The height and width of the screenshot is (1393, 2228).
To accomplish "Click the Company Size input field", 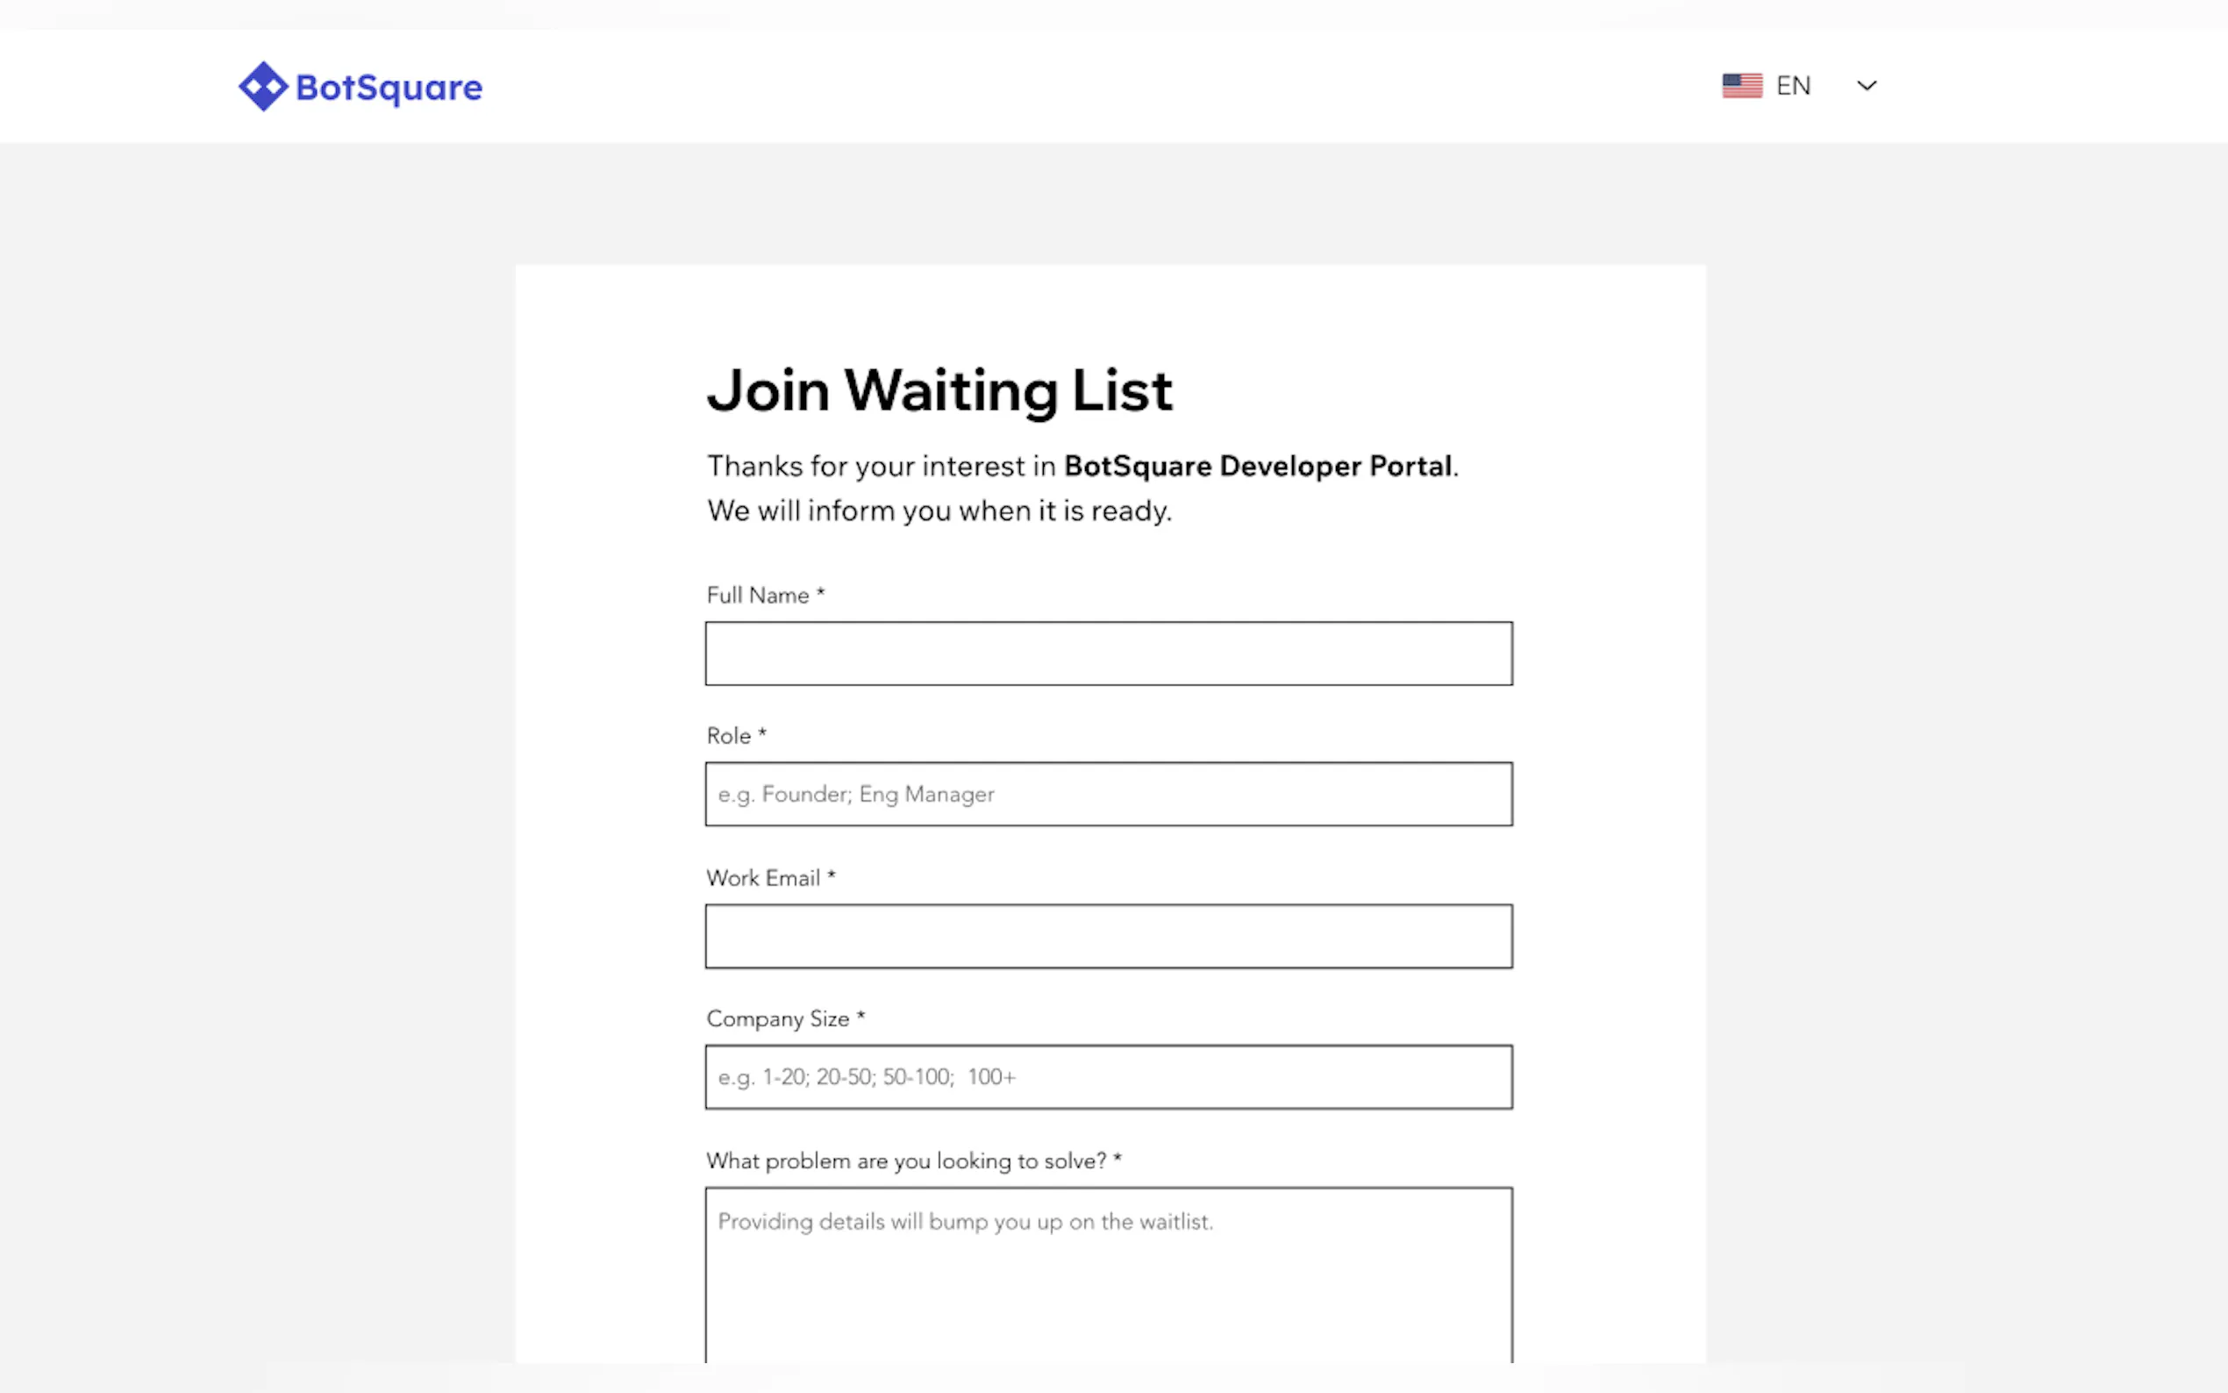I will (x=1108, y=1077).
